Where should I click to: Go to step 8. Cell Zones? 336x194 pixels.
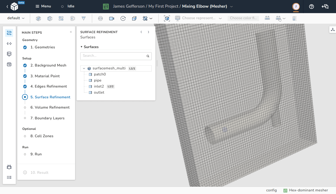[42, 136]
